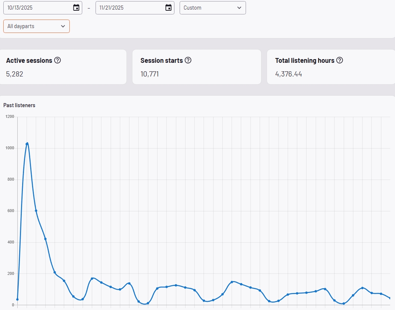The width and height of the screenshot is (395, 310).
Task: Open the end date calendar picker icon
Action: pos(168,7)
